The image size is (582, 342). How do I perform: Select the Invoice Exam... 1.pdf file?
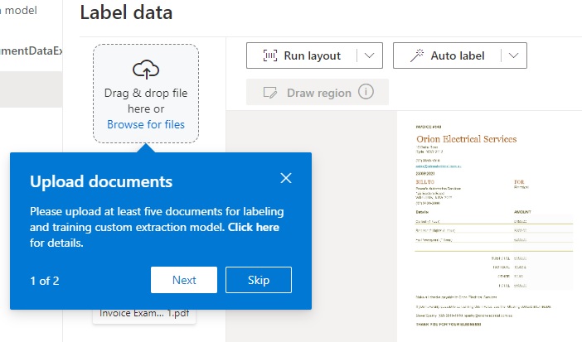coord(144,315)
